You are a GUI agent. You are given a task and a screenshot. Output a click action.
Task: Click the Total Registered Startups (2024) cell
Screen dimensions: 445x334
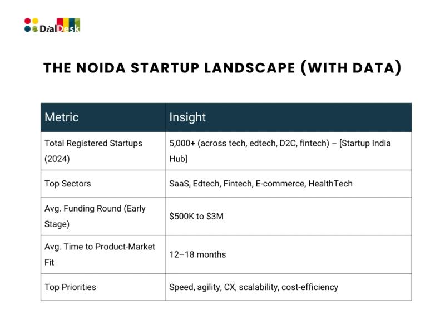tap(103, 151)
